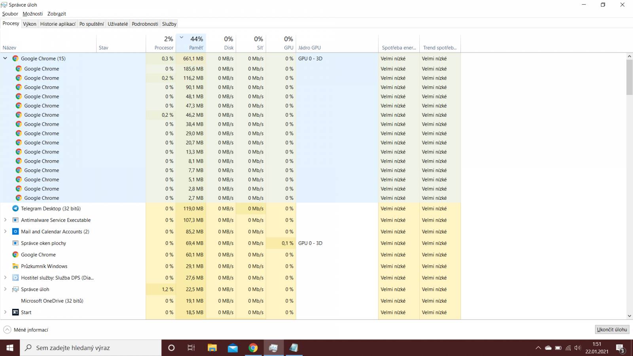Sort by Trend spotřeby column header

tap(440, 44)
